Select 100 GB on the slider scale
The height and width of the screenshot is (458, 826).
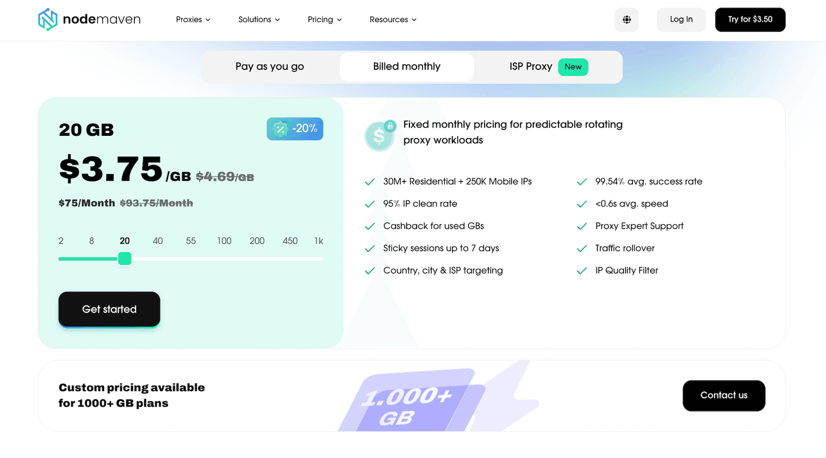[x=224, y=241]
